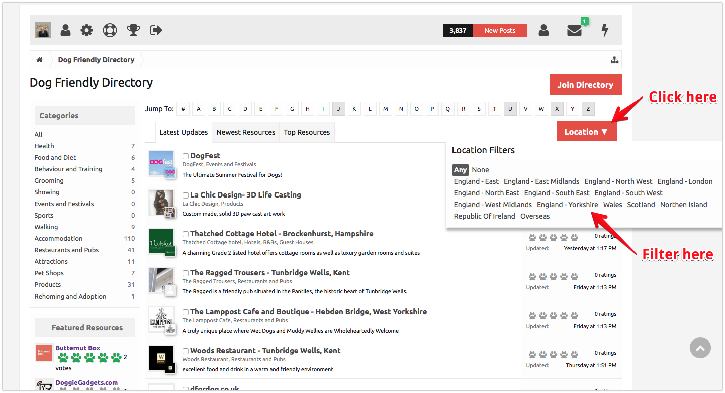The width and height of the screenshot is (725, 393).
Task: Jump to letter T listings
Action: pos(494,109)
